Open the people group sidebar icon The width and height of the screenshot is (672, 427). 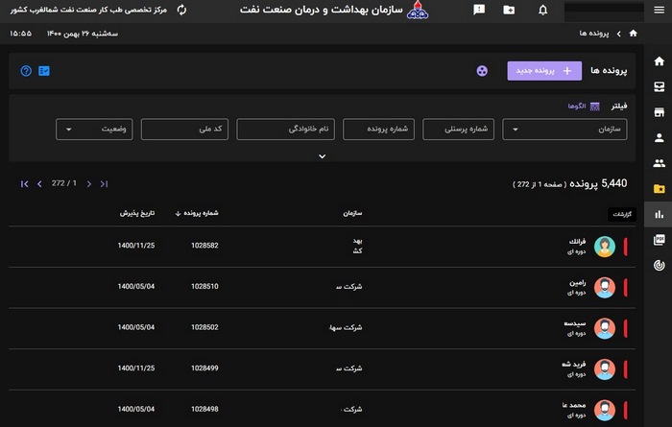(660, 163)
